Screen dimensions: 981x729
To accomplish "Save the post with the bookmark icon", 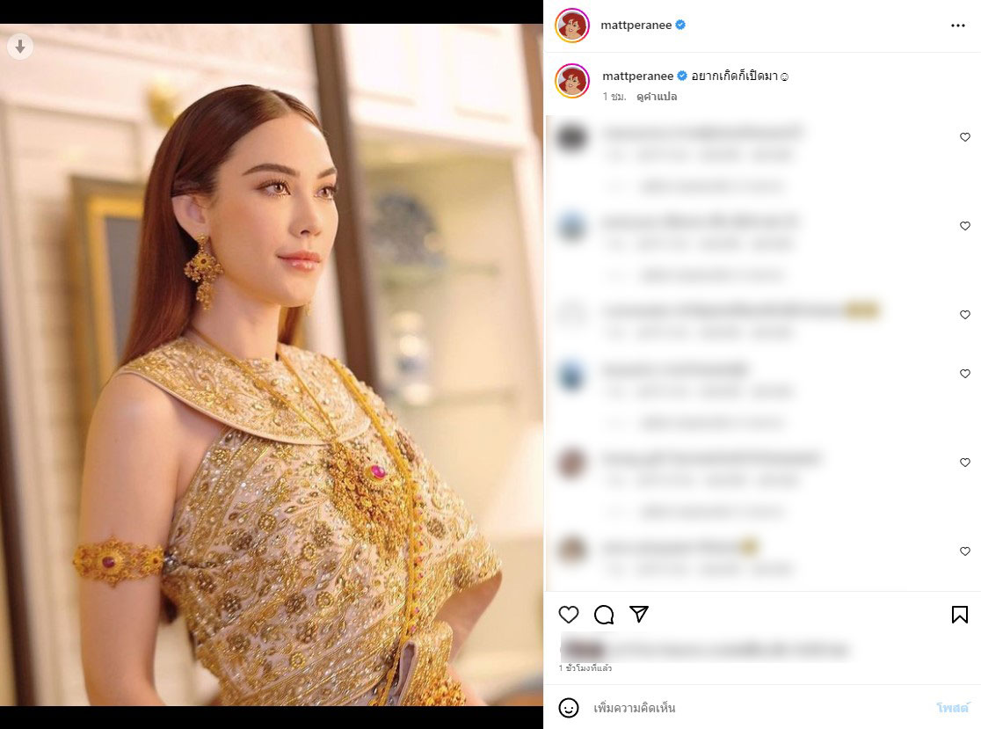I will (x=960, y=615).
